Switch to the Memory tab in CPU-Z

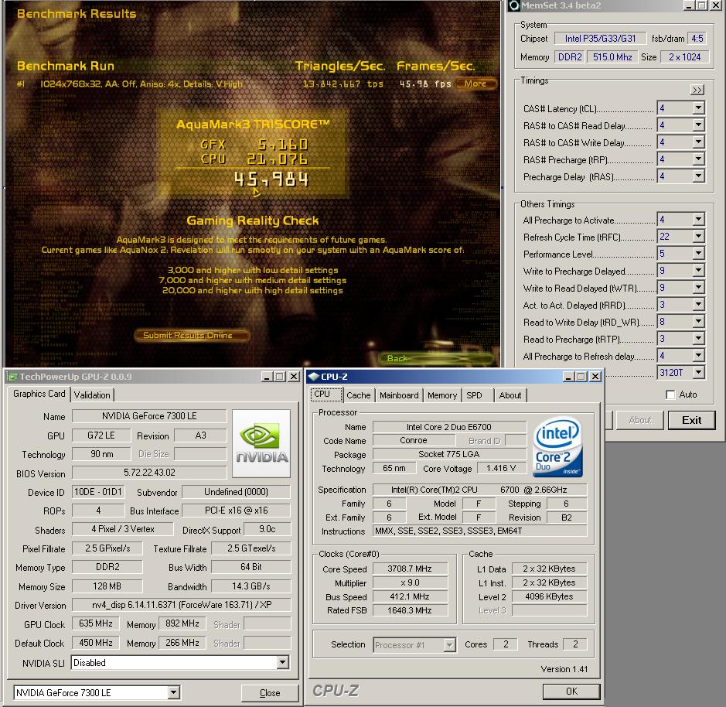pyautogui.click(x=442, y=395)
